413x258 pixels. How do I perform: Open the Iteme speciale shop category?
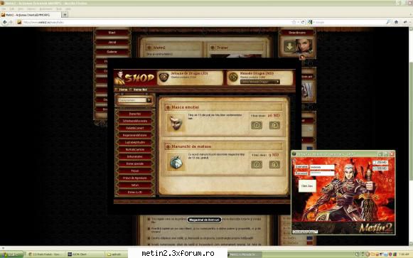click(135, 163)
